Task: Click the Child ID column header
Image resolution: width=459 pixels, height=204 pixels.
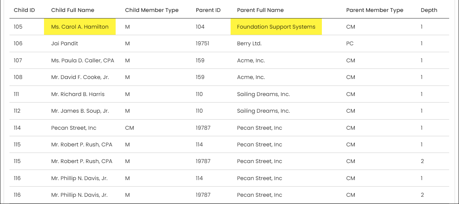Action: pyautogui.click(x=24, y=10)
